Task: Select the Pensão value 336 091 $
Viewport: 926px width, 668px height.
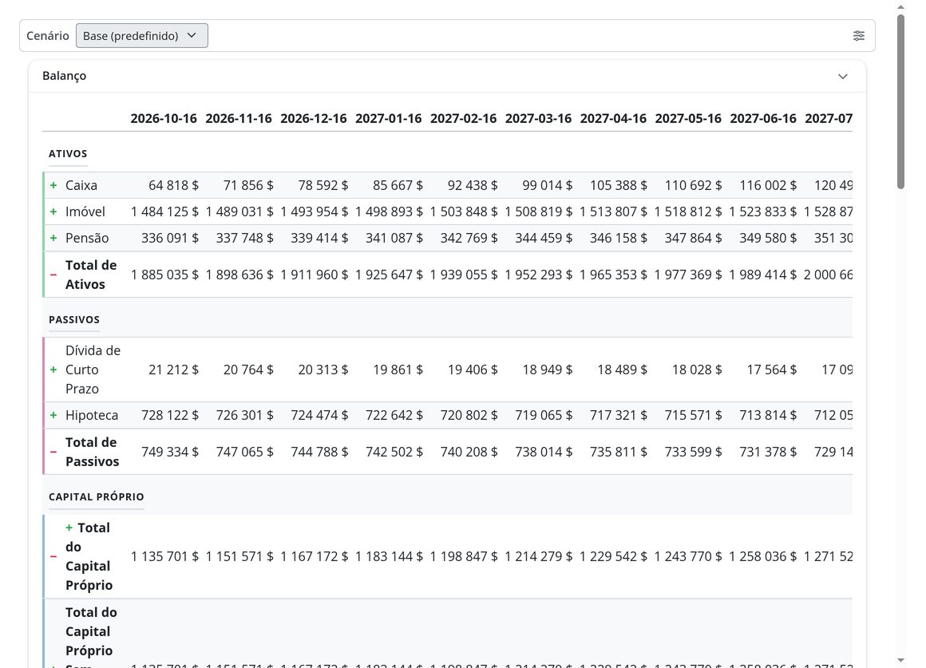Action: click(x=170, y=238)
